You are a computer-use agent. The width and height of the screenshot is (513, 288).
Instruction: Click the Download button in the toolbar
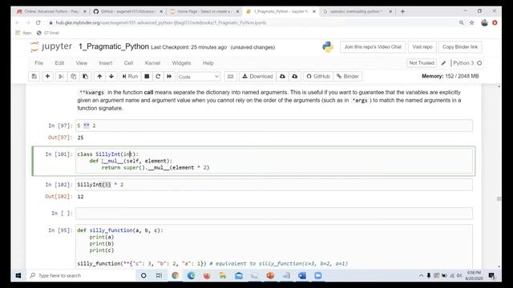click(257, 77)
